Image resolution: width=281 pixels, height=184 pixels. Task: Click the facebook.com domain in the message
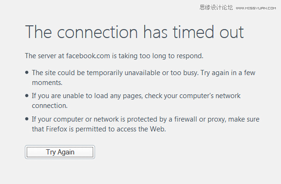click(88, 56)
